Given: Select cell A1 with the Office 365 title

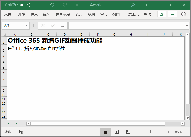Looking at the screenshot, I should click(15, 41).
